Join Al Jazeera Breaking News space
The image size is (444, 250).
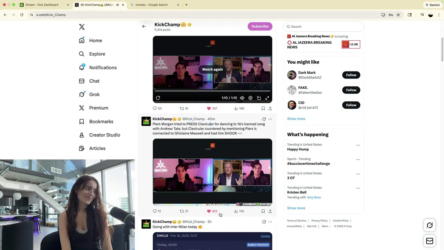pyautogui.click(x=351, y=44)
